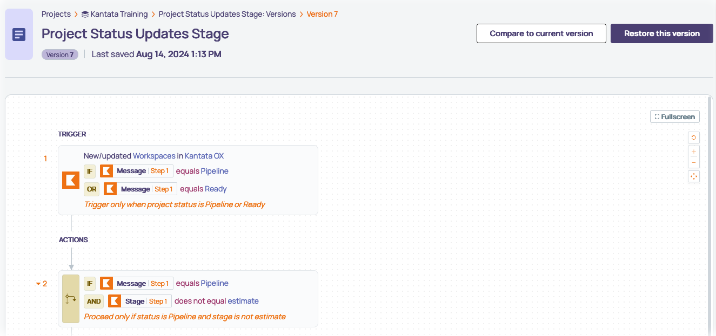Click the Workspaces link in trigger
This screenshot has width=716, height=336.
point(154,156)
